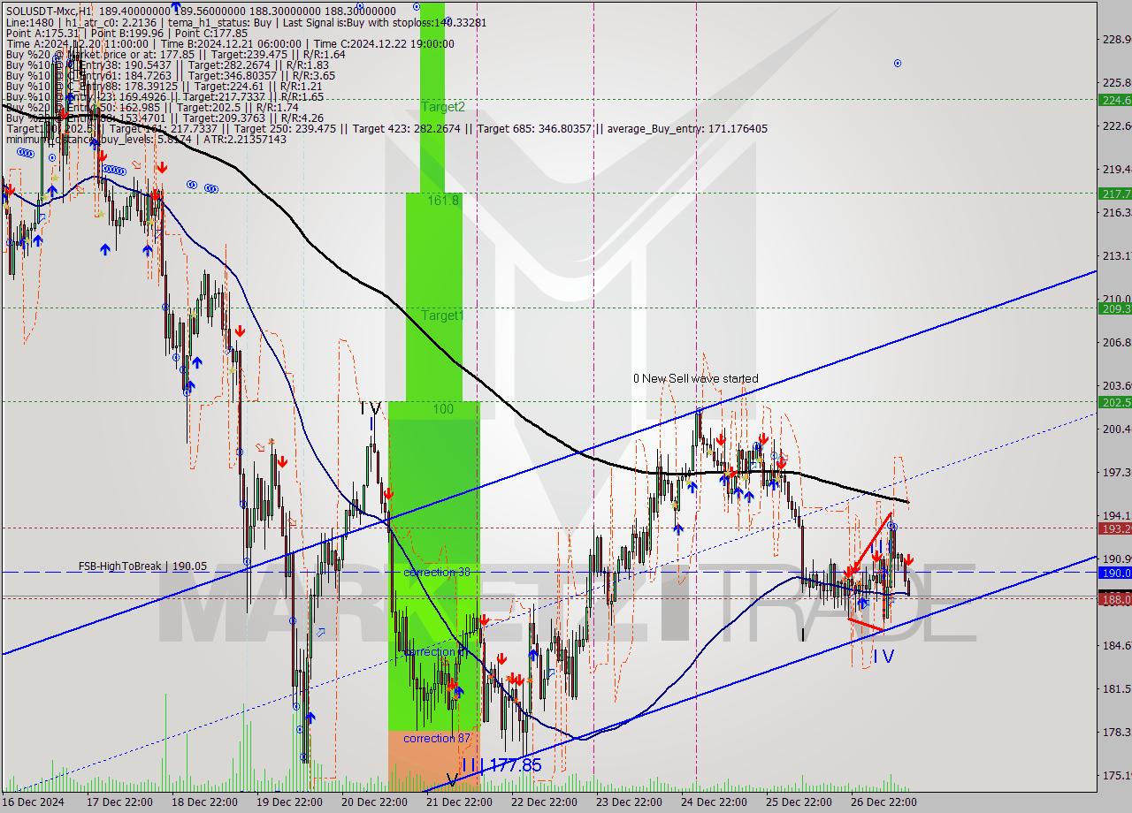1132x813 pixels.
Task: Click the '0 New Sell wave started' annotation
Action: [695, 378]
